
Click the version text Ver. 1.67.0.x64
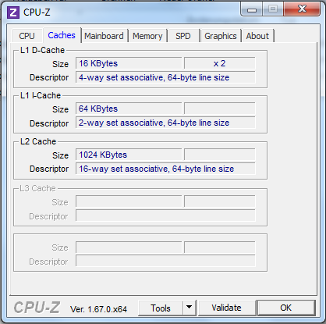(98, 309)
